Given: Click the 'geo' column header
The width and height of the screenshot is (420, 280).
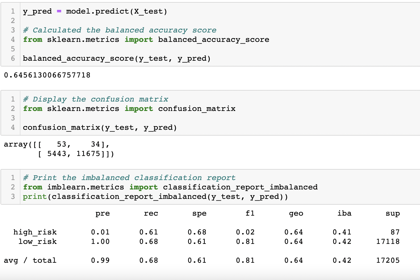Looking at the screenshot, I should (296, 214).
